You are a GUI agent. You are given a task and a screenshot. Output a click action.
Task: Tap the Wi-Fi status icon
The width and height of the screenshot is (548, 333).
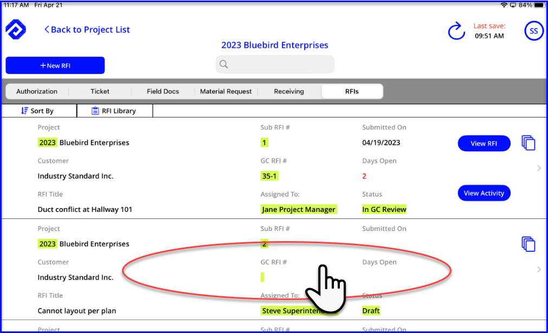tap(504, 5)
